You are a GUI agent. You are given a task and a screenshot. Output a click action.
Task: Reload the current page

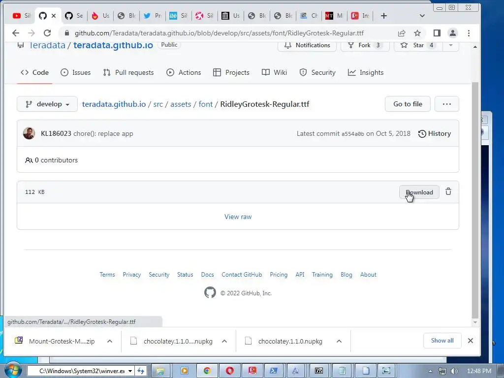[47, 33]
